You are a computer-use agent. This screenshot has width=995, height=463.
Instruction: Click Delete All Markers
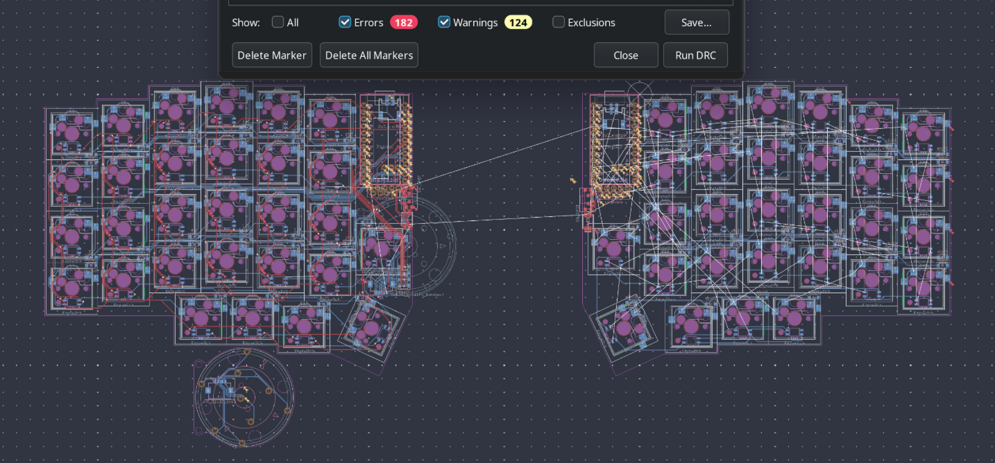[x=368, y=55]
